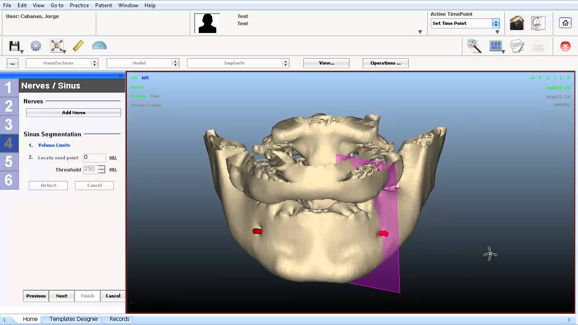Open the Go to menu
This screenshot has height=325, width=578.
pyautogui.click(x=57, y=5)
